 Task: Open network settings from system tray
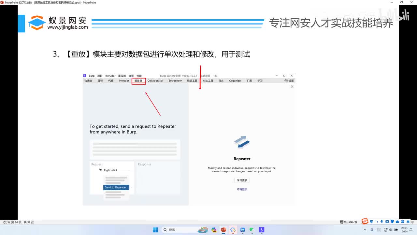[386, 230]
